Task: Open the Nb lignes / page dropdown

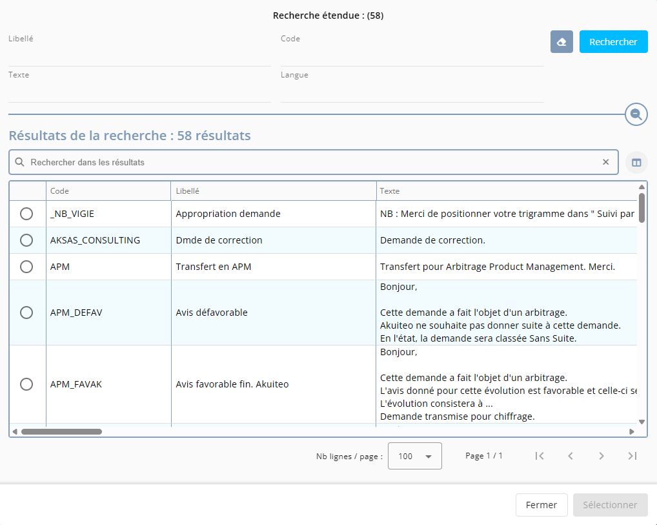Action: pos(414,456)
